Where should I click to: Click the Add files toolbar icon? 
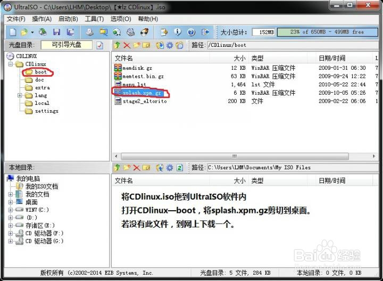tap(164, 32)
